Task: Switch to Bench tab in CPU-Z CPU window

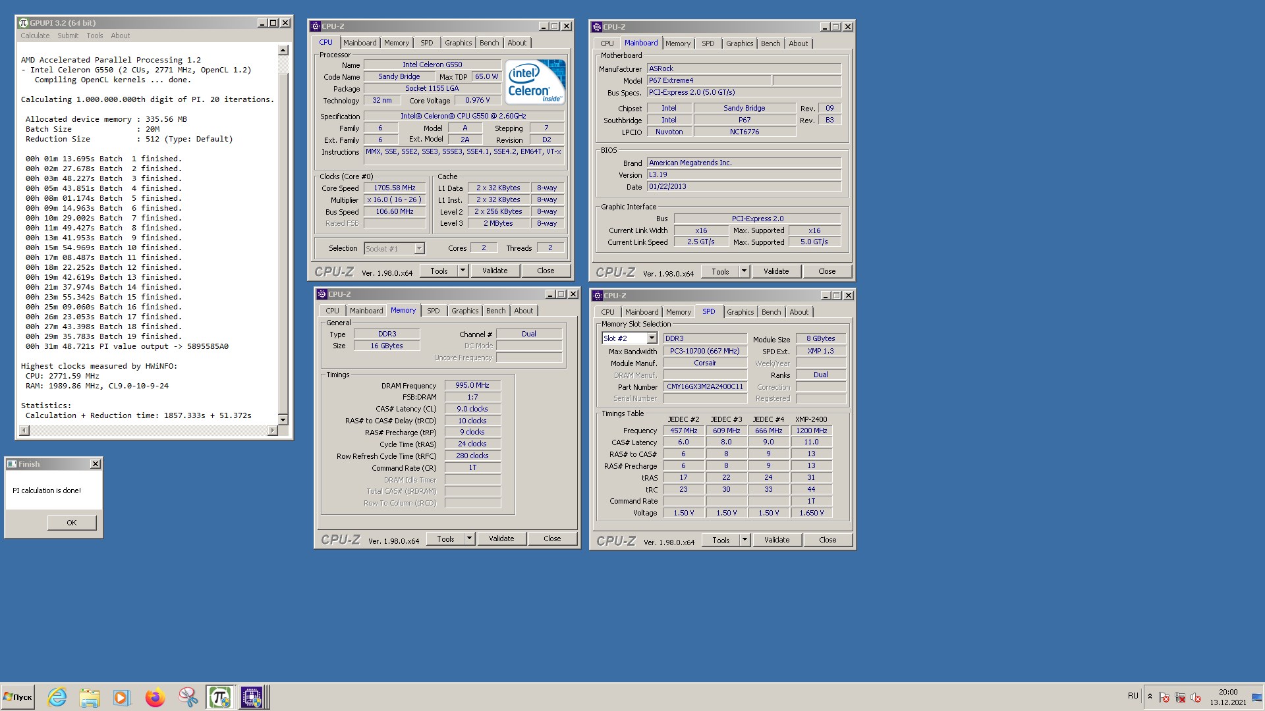Action: [489, 43]
